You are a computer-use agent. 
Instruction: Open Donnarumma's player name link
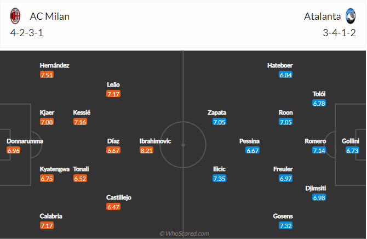tap(25, 141)
